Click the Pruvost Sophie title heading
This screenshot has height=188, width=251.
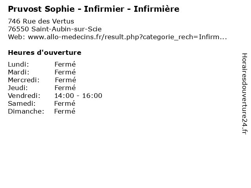click(x=94, y=9)
